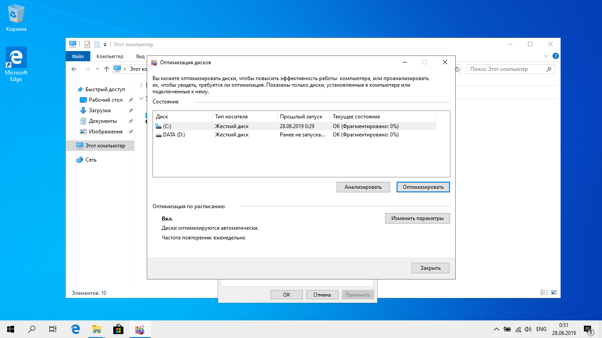Click the Анализировать button
The image size is (602, 338).
(363, 187)
